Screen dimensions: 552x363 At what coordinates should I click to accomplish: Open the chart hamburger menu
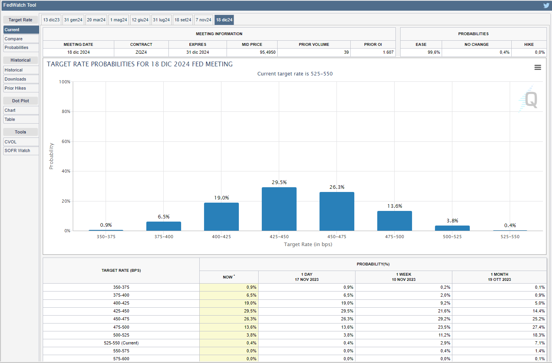pyautogui.click(x=537, y=68)
